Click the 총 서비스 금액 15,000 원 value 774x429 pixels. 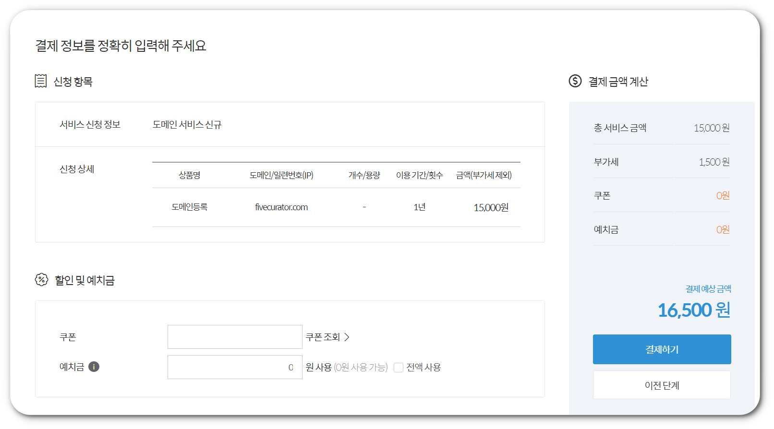pos(712,128)
